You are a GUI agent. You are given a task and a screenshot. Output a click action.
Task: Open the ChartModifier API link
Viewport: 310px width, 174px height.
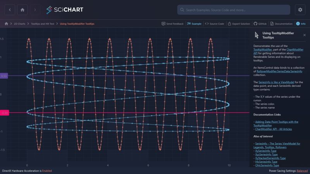(x=278, y=52)
